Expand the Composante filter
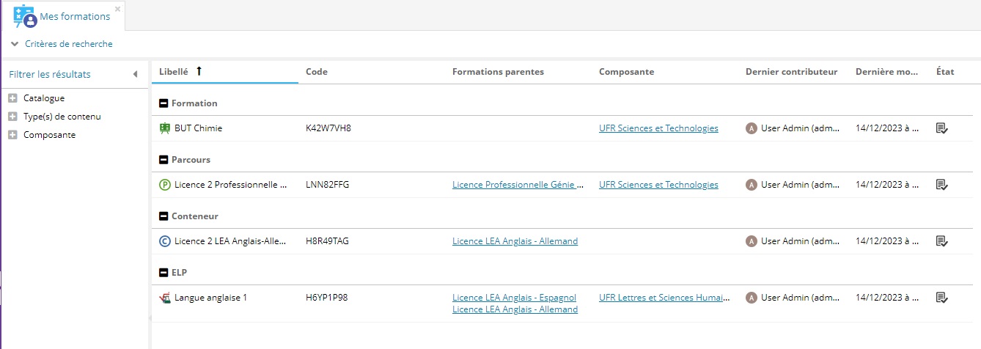 coord(12,135)
